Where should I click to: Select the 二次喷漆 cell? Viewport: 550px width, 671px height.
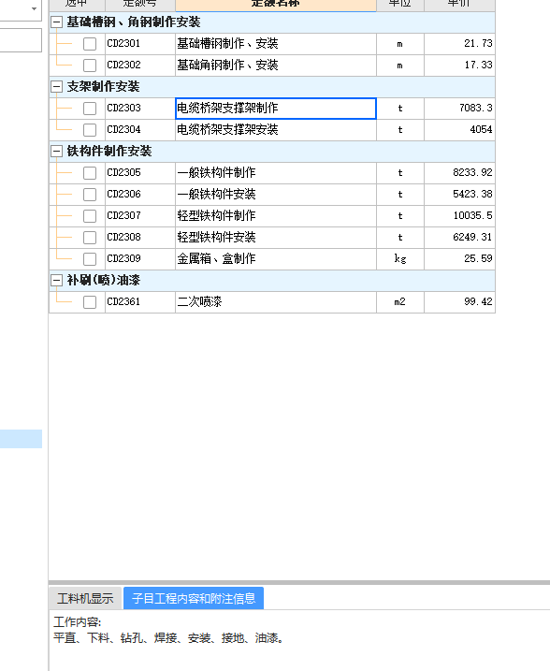click(x=276, y=301)
